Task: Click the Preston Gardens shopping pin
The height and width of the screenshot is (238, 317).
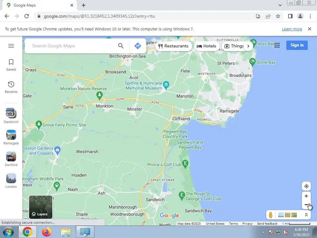Action: pos(57,150)
